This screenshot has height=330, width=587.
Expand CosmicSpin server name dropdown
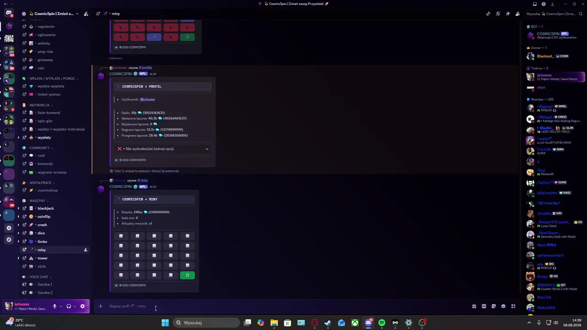click(77, 14)
